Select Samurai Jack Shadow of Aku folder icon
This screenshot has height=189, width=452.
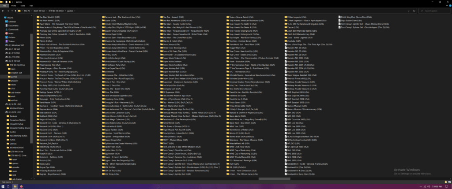click(x=103, y=17)
